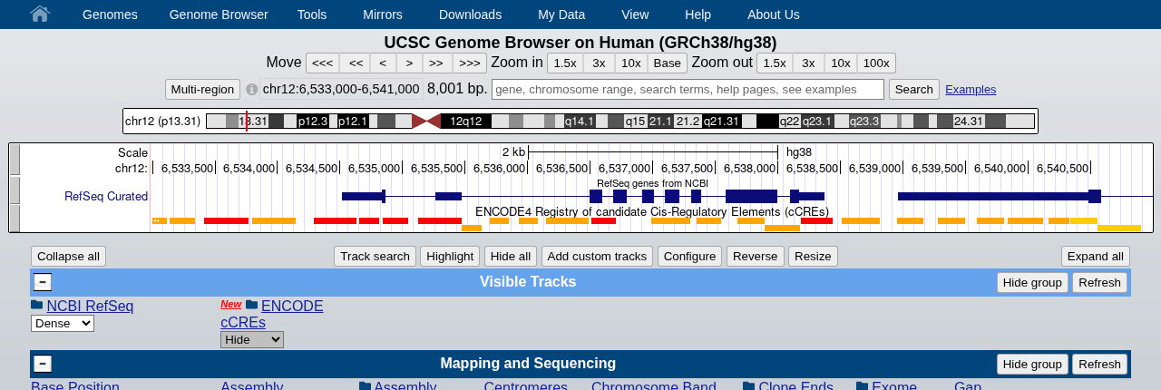Open the Genomes menu
The image size is (1161, 390).
[110, 15]
